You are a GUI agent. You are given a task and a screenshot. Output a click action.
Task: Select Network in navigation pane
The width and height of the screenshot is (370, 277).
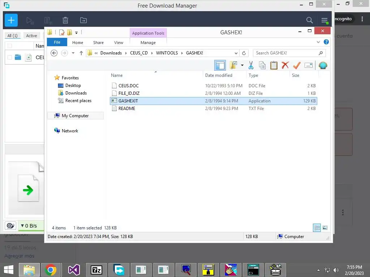tap(70, 131)
